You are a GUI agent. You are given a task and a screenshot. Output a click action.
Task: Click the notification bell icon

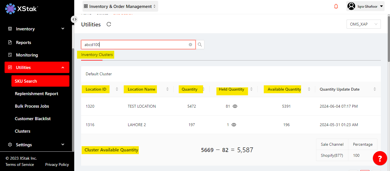coord(336,6)
